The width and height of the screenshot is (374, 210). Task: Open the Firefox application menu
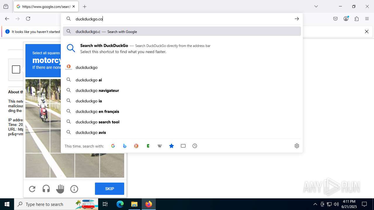tap(367, 19)
